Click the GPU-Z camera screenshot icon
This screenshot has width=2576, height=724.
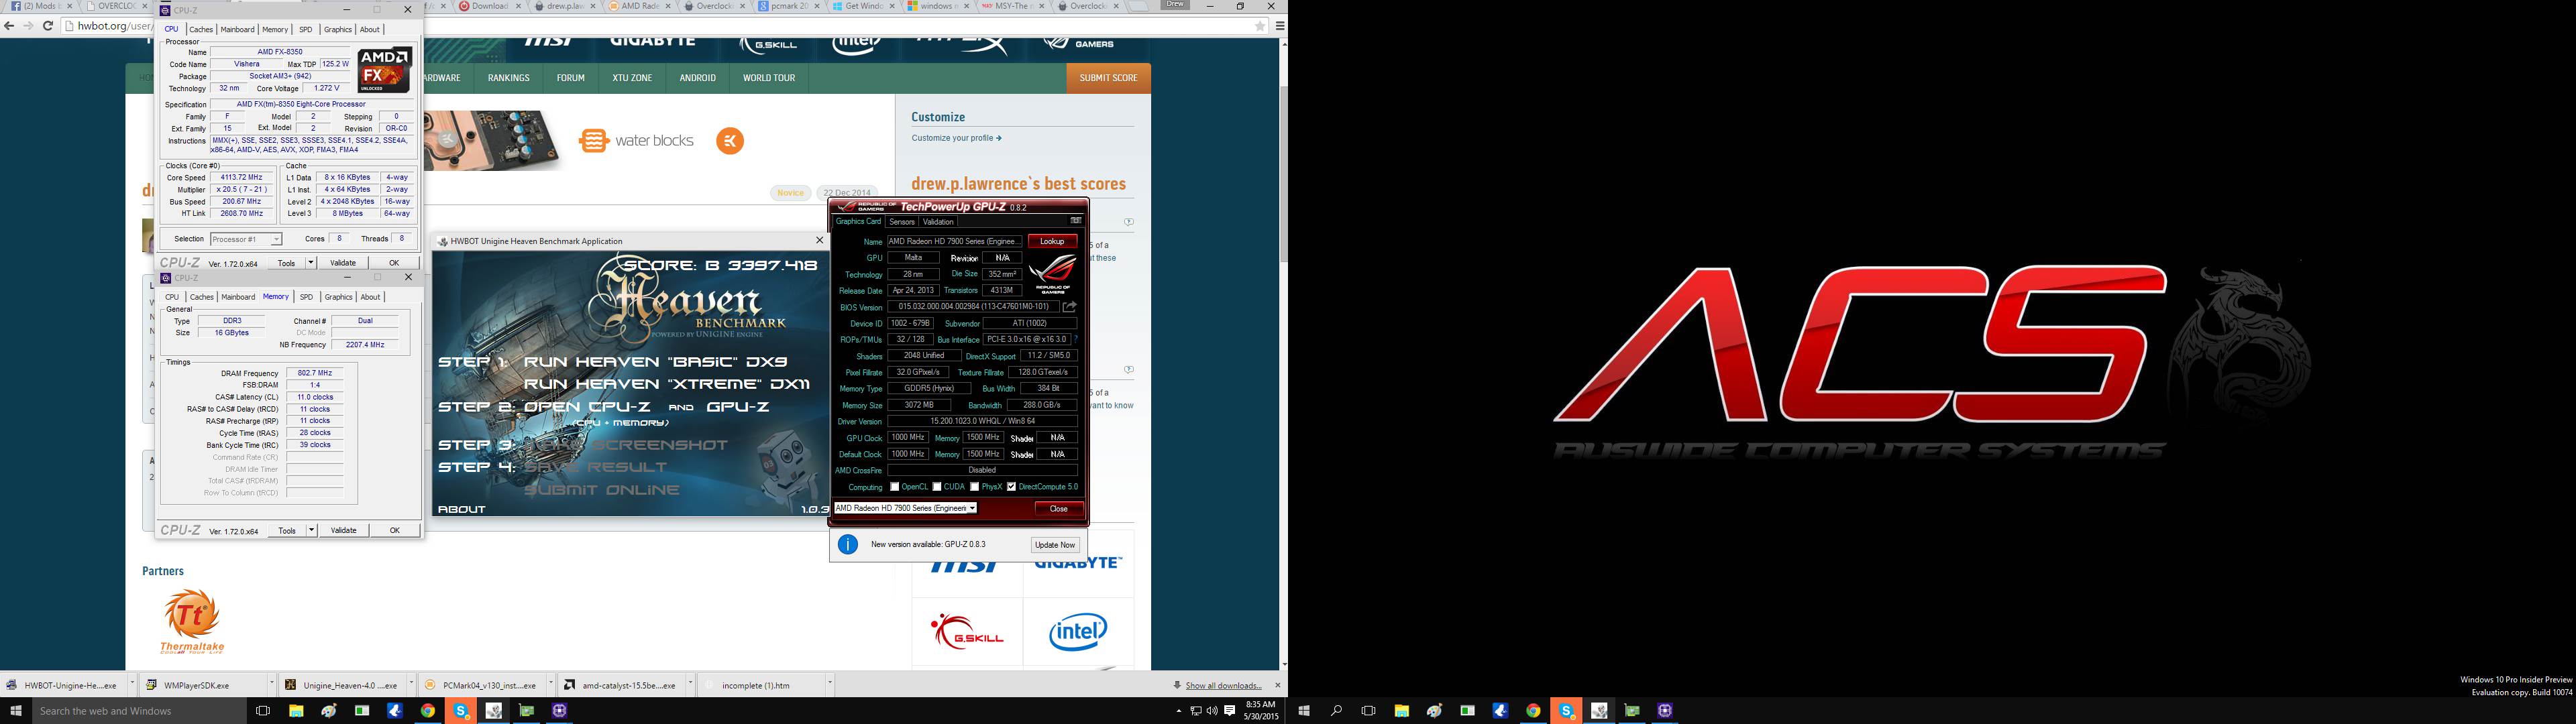pyautogui.click(x=1076, y=221)
